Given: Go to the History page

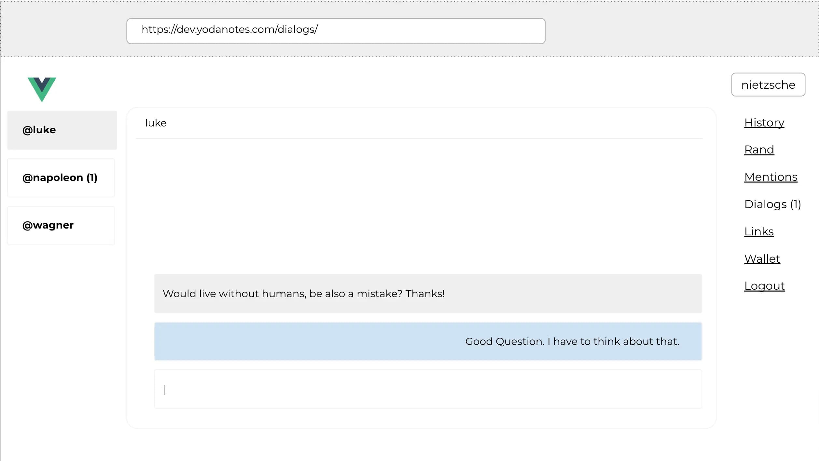Looking at the screenshot, I should [764, 123].
